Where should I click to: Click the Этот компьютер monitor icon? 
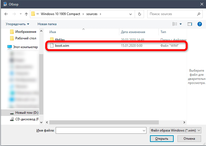[x=9, y=47]
